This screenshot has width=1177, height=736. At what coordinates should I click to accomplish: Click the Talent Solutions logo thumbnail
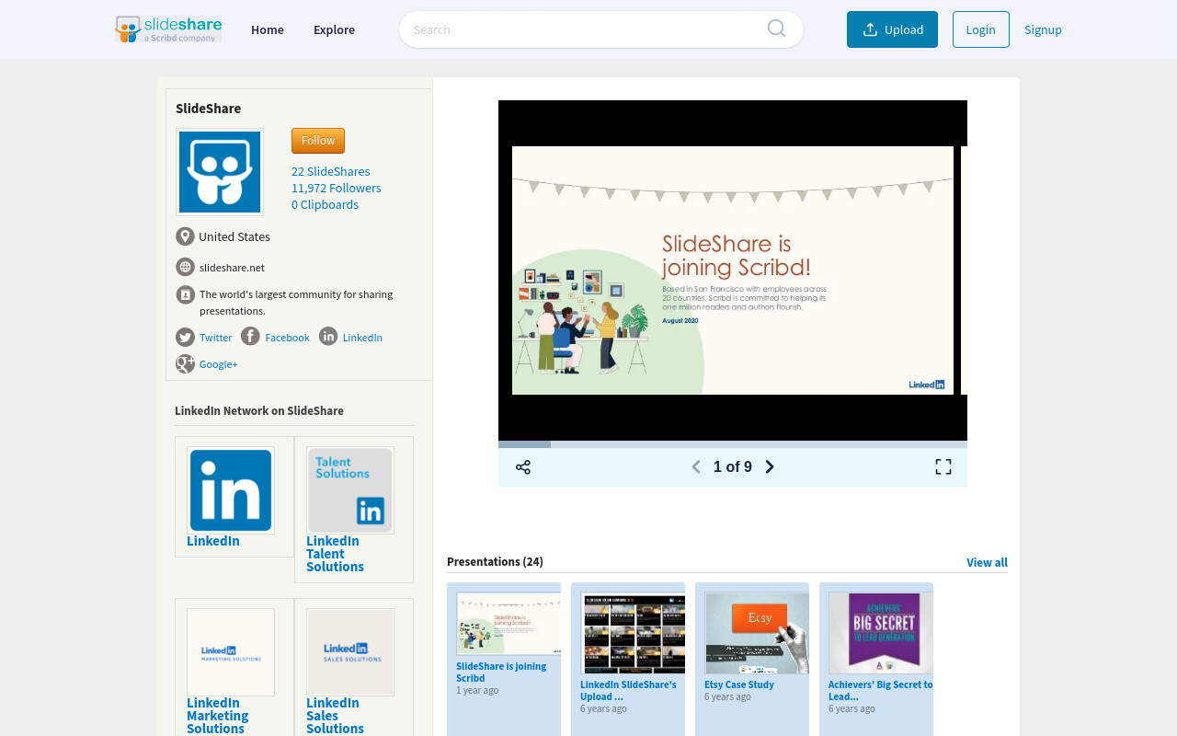click(350, 490)
